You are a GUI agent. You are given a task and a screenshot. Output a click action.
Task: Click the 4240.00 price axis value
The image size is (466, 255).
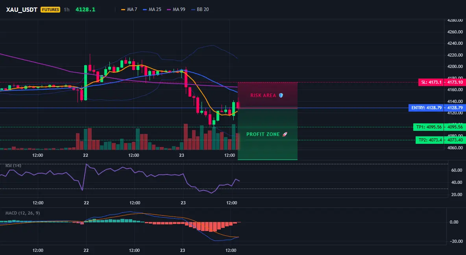click(455, 43)
